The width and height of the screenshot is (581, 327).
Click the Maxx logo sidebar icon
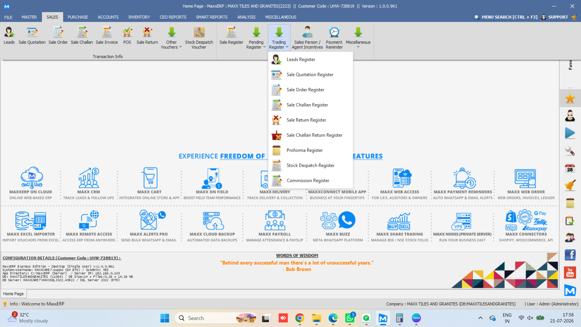coord(570,291)
